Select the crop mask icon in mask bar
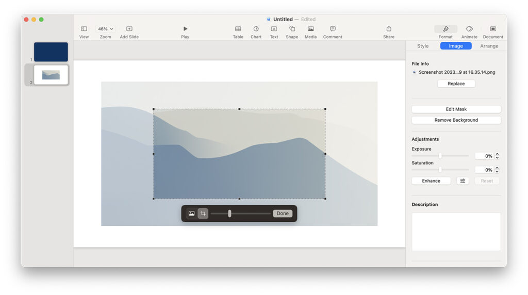The image size is (528, 295). pyautogui.click(x=203, y=214)
